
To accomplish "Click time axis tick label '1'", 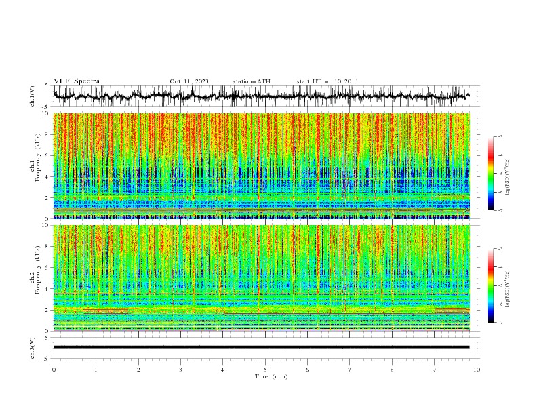I will [96, 370].
